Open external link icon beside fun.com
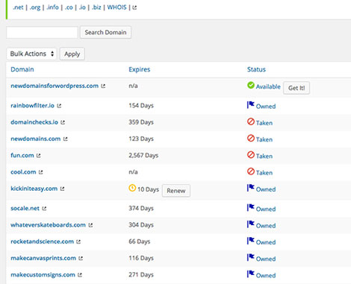The height and width of the screenshot is (284, 351). (x=39, y=156)
